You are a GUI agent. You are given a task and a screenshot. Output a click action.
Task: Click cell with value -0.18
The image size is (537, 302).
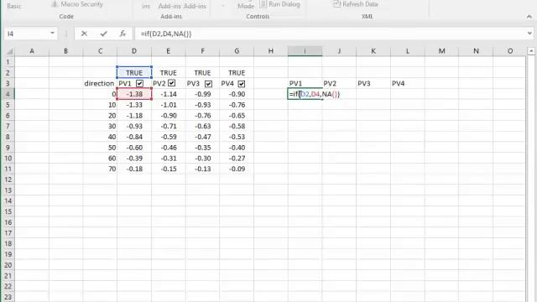(134, 169)
